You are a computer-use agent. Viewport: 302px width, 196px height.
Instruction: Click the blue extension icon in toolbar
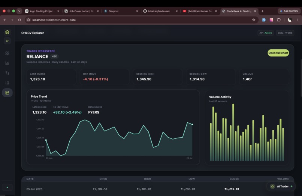coord(264,20)
